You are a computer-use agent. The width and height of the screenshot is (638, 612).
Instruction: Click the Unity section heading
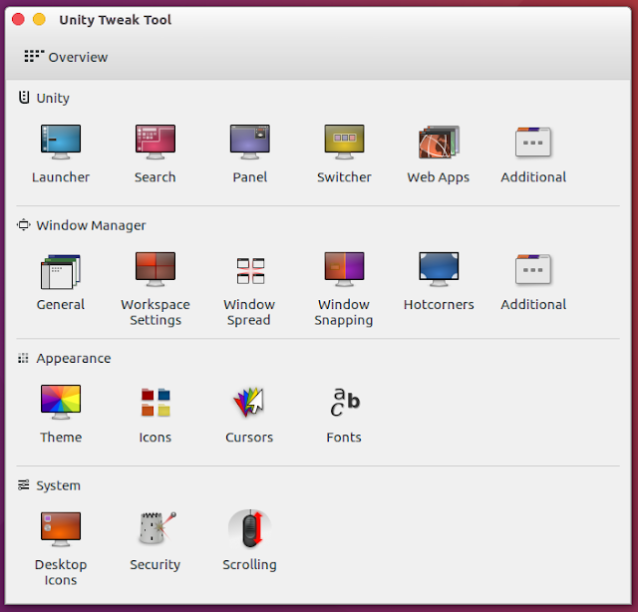coord(44,98)
